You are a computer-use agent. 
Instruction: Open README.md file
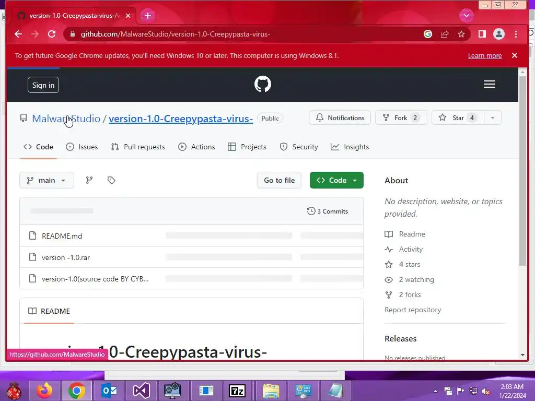(x=62, y=236)
